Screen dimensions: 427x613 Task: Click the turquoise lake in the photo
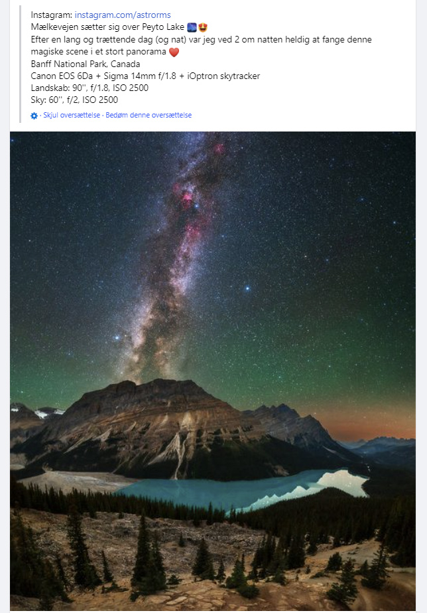[x=242, y=491]
